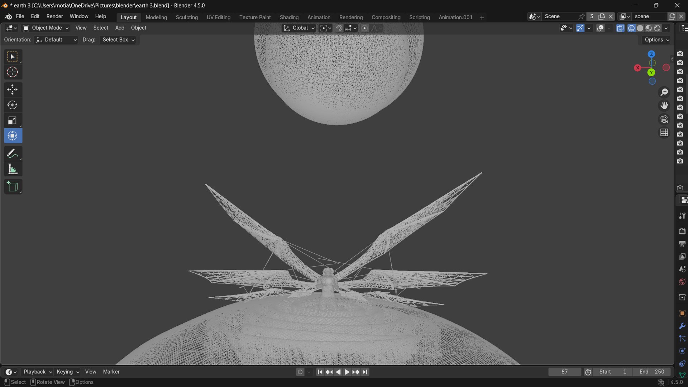688x387 pixels.
Task: Click the Pan view hand icon
Action: tap(664, 105)
